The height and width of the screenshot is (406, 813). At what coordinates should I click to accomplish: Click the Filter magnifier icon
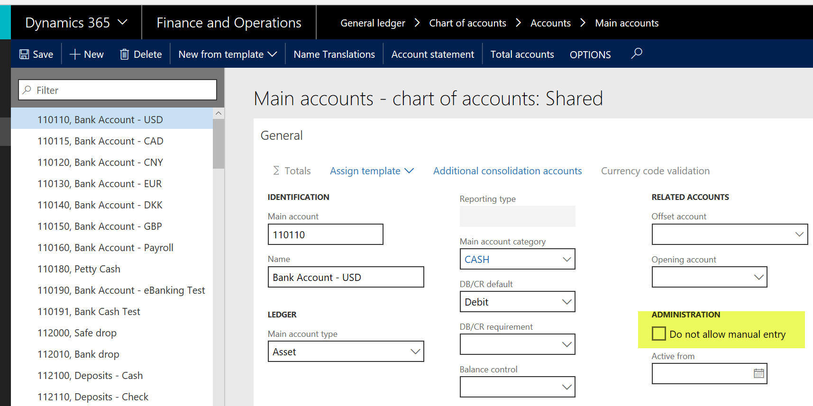tap(27, 90)
